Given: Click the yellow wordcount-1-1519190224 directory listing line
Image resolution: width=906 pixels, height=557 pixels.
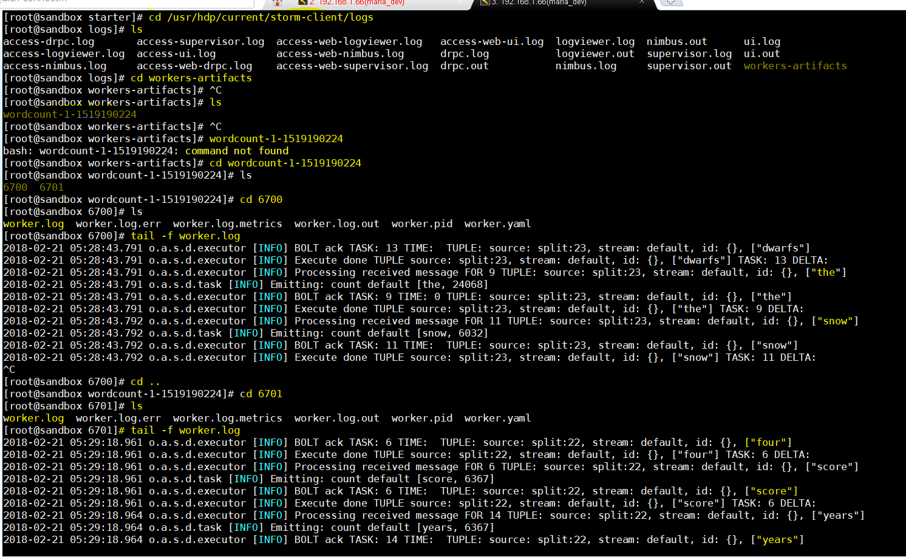Looking at the screenshot, I should pos(70,115).
